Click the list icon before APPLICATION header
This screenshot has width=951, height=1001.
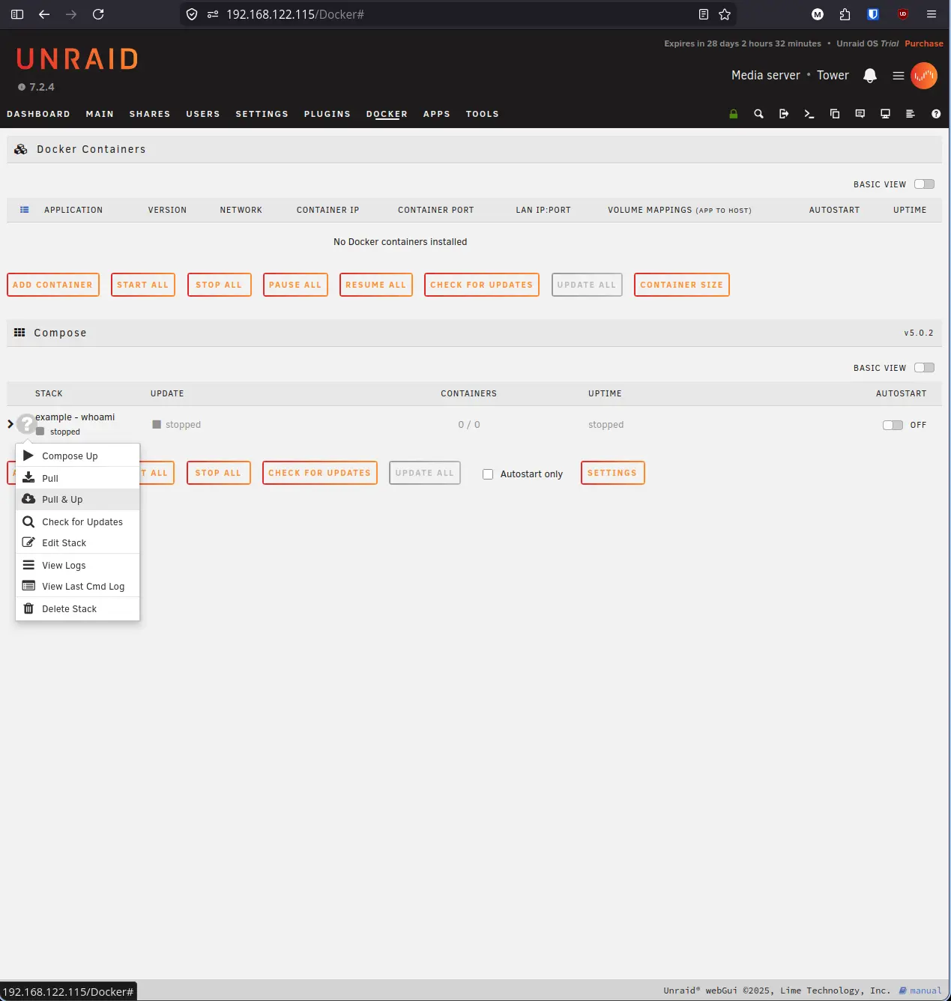click(25, 210)
